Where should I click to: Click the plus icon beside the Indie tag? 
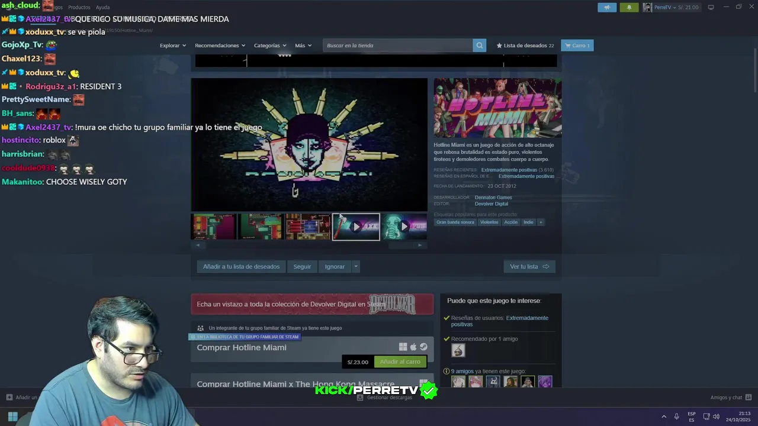[540, 222]
